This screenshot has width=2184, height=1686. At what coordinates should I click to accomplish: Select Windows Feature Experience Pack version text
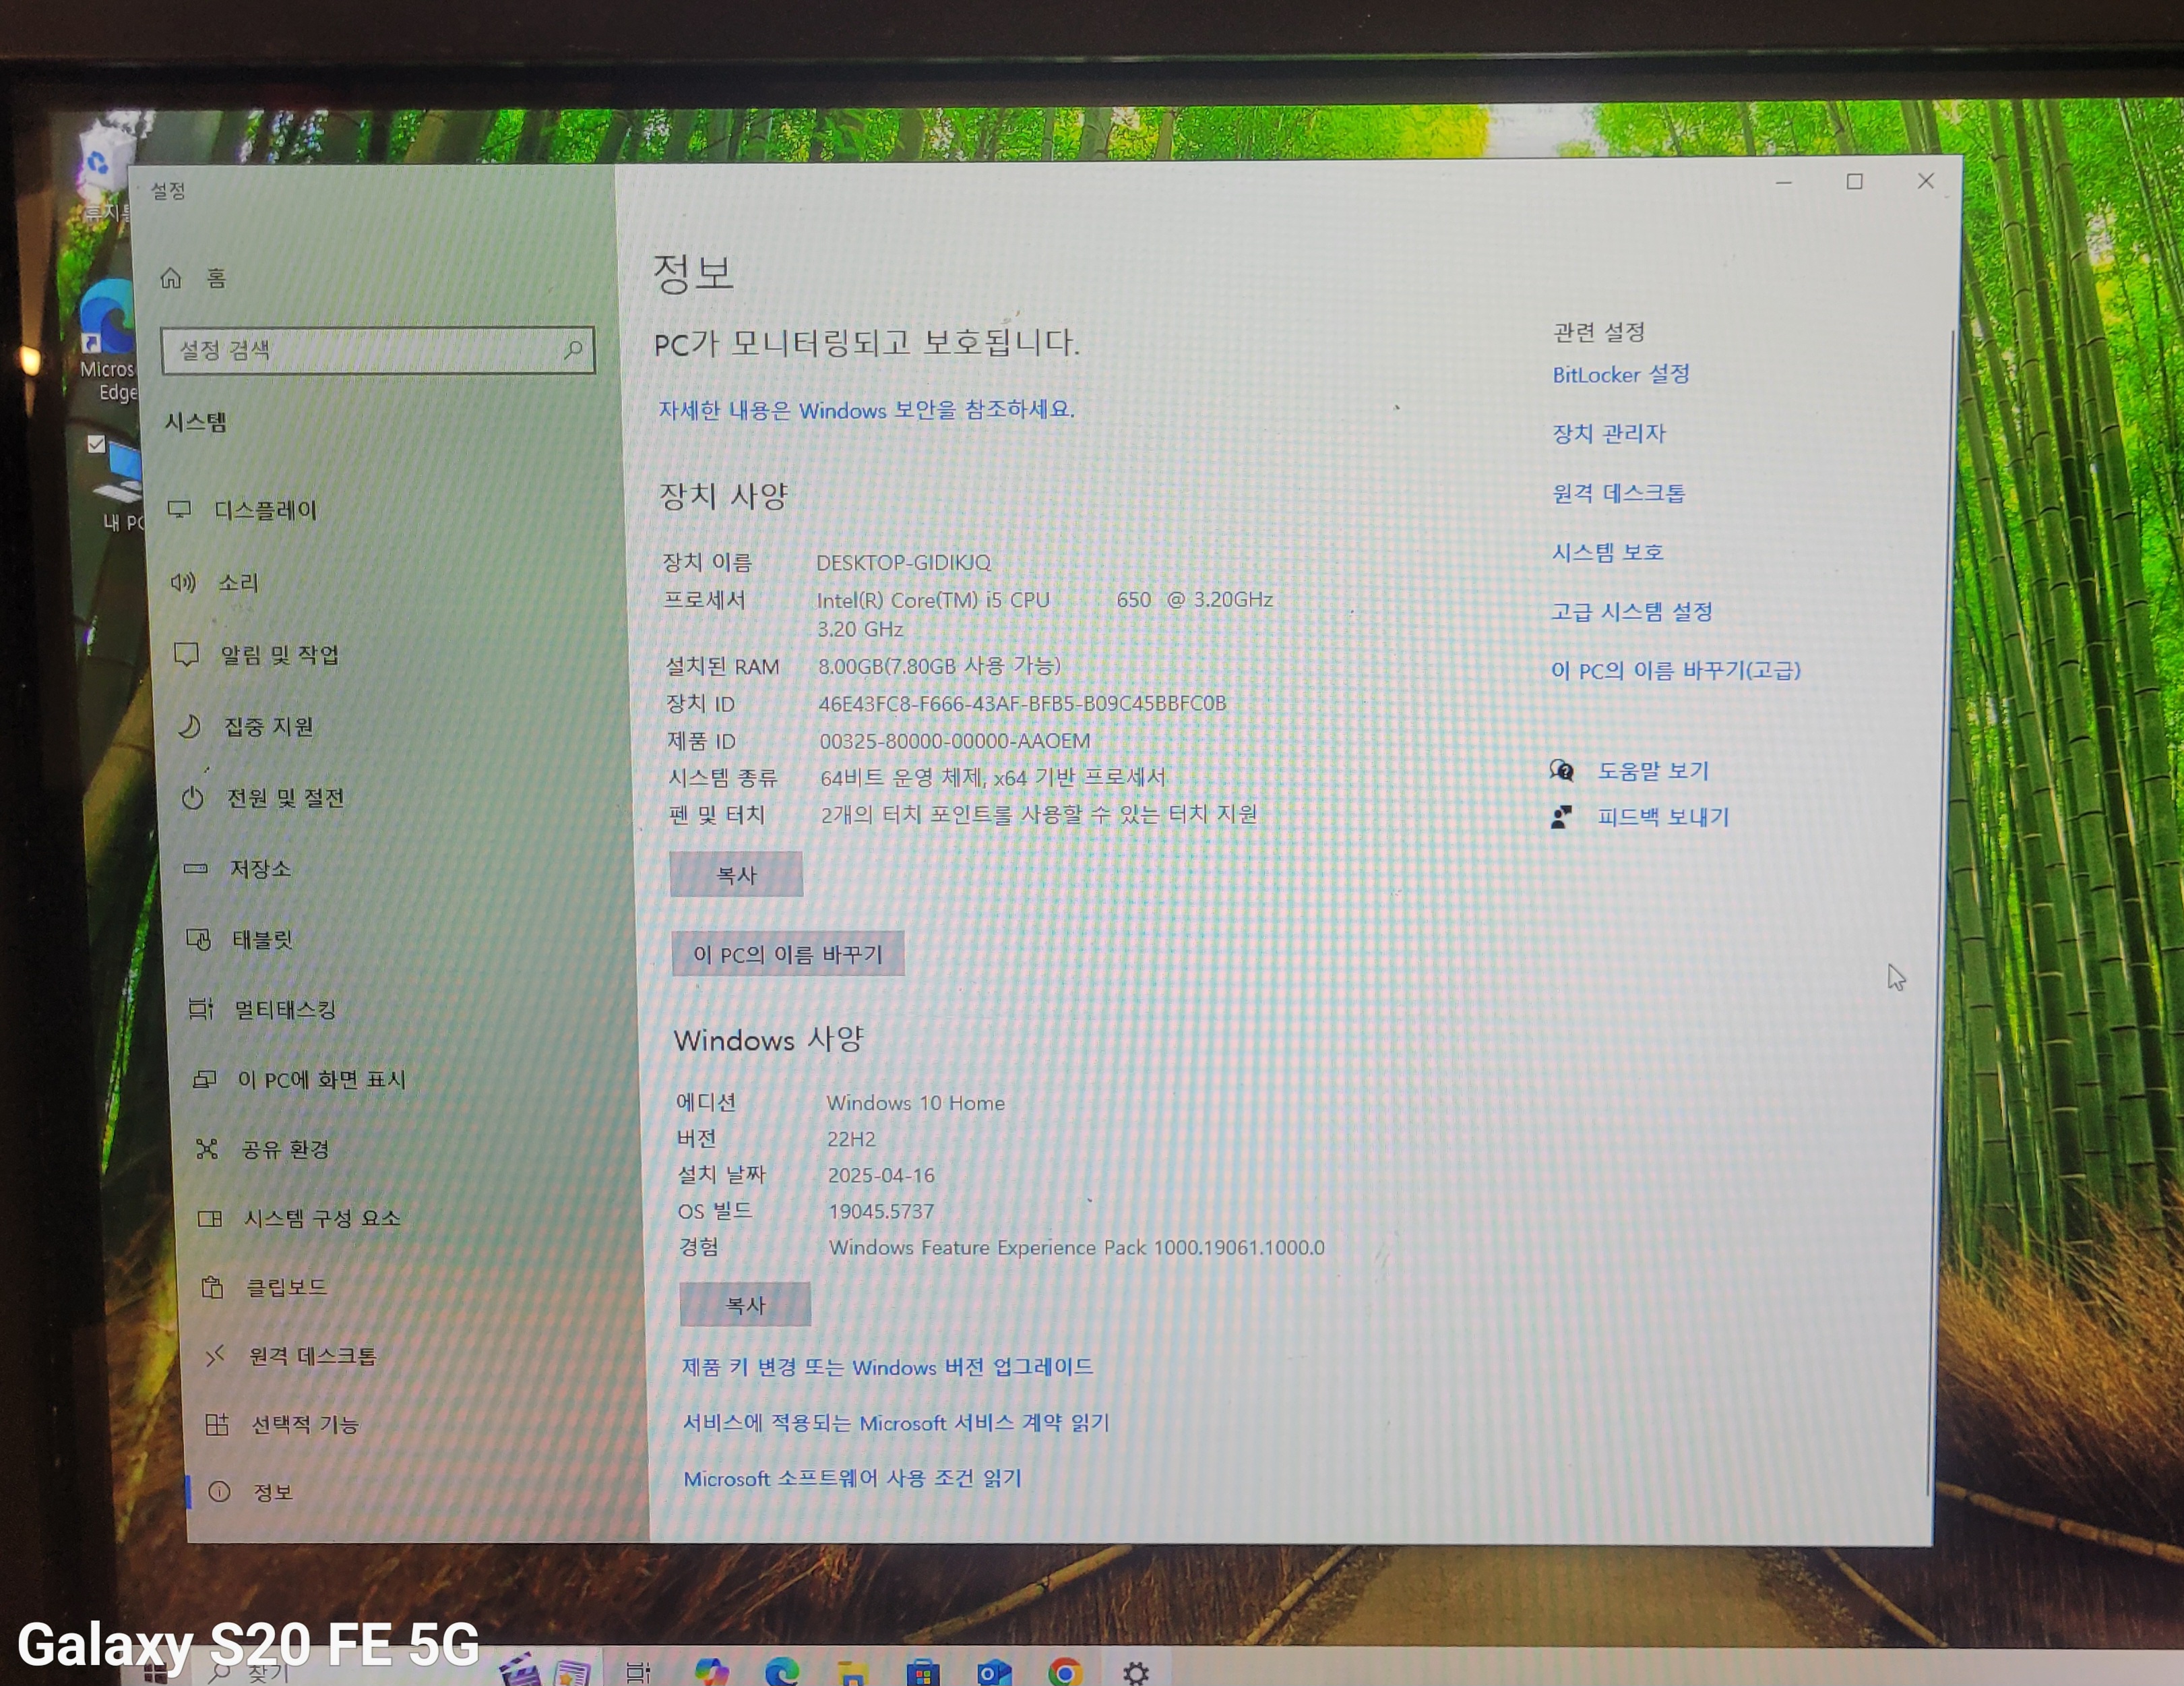coord(1077,1248)
